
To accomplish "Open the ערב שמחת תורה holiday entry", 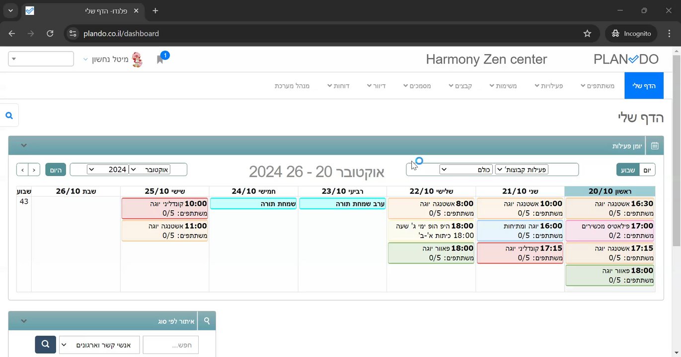I will point(342,203).
